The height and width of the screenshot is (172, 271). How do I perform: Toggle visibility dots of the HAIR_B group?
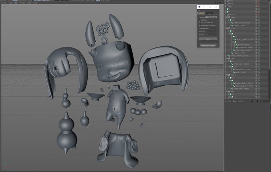click(258, 75)
